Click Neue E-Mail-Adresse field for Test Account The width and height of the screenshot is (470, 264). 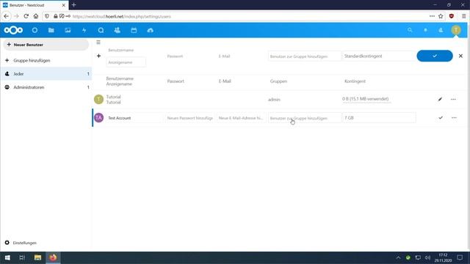click(x=241, y=118)
